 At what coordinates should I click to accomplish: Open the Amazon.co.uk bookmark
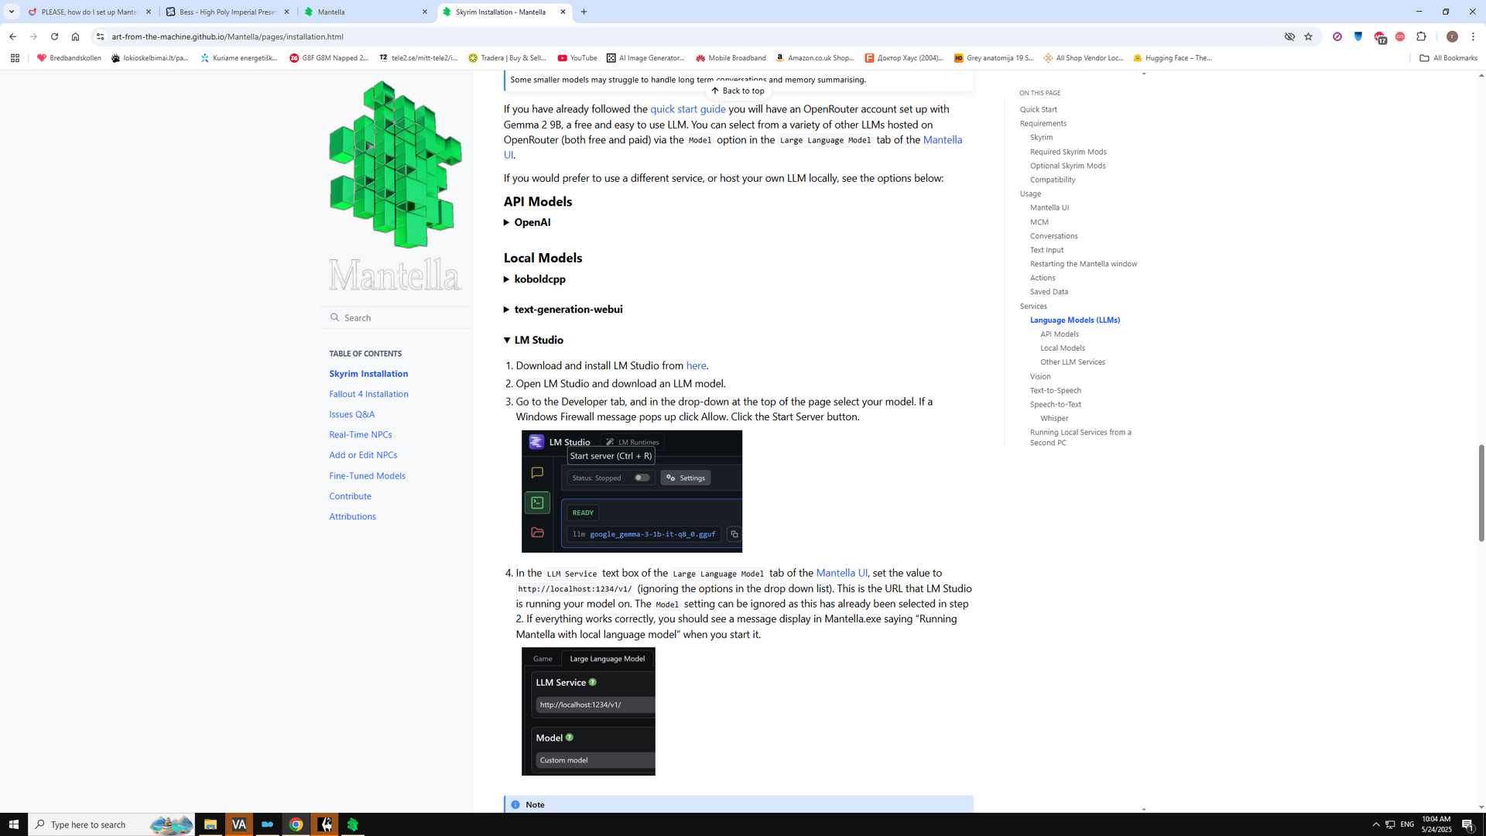coord(814,58)
